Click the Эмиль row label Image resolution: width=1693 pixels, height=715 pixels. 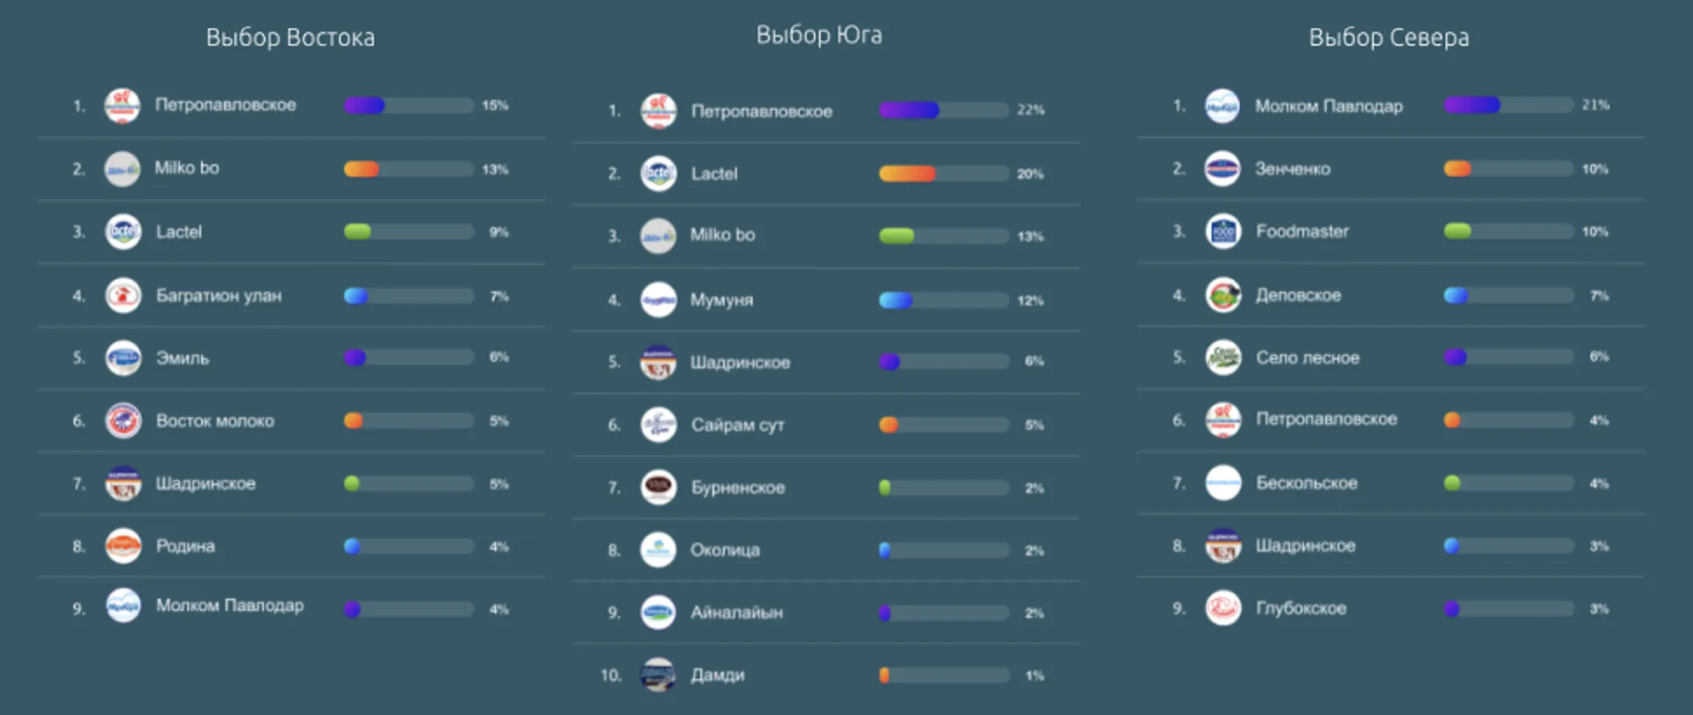(x=183, y=359)
